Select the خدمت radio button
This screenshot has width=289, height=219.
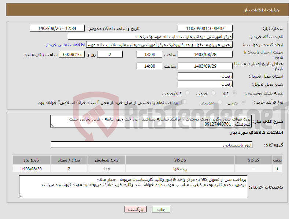click(x=213, y=93)
